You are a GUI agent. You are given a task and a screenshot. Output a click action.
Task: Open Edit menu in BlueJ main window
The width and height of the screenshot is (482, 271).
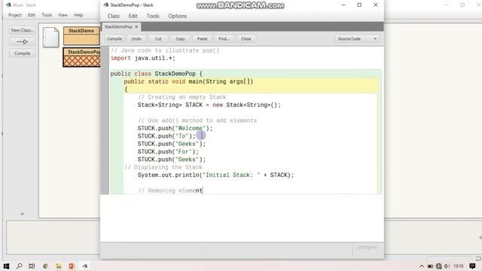pos(32,15)
